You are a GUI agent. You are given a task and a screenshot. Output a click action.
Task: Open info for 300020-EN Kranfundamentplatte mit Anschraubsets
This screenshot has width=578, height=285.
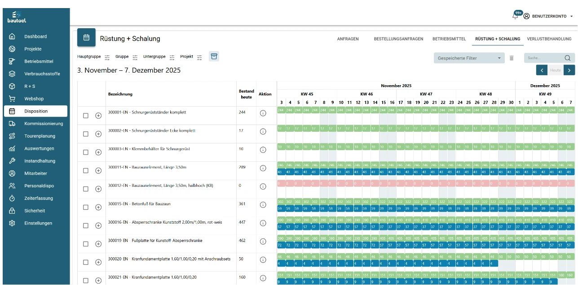tap(263, 260)
